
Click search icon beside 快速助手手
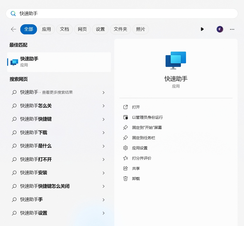14,199
